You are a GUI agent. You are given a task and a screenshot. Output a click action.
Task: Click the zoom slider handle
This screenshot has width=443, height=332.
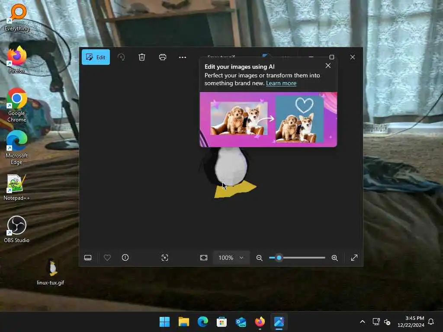(x=279, y=258)
